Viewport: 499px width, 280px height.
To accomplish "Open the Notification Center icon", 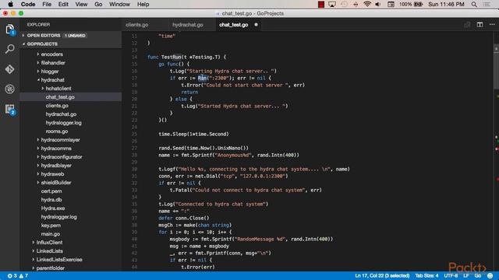I will pos(487,5).
